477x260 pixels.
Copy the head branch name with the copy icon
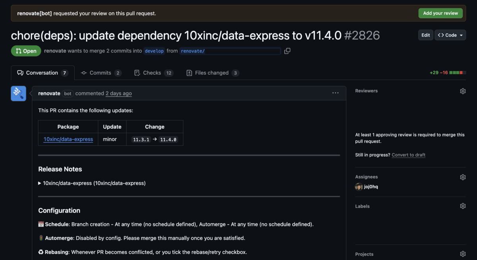pyautogui.click(x=287, y=51)
